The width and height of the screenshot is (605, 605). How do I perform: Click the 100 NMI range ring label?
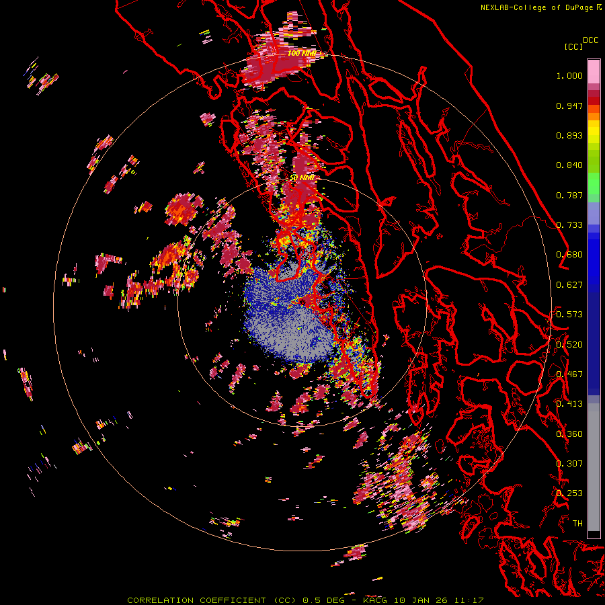pos(302,53)
